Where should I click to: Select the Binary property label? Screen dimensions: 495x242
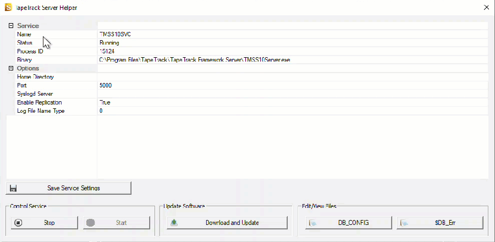tap(24, 60)
